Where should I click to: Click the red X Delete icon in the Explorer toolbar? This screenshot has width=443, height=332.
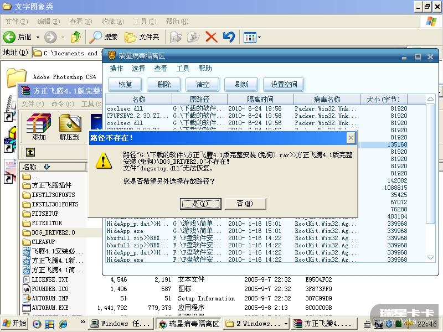(212, 37)
